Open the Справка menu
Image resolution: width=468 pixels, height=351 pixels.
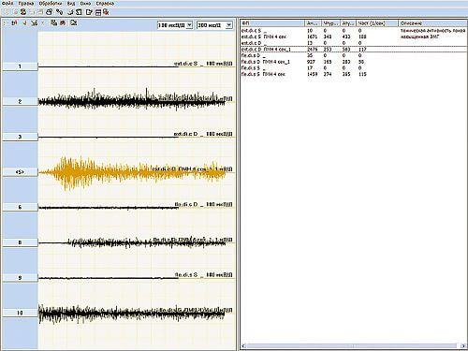click(105, 4)
